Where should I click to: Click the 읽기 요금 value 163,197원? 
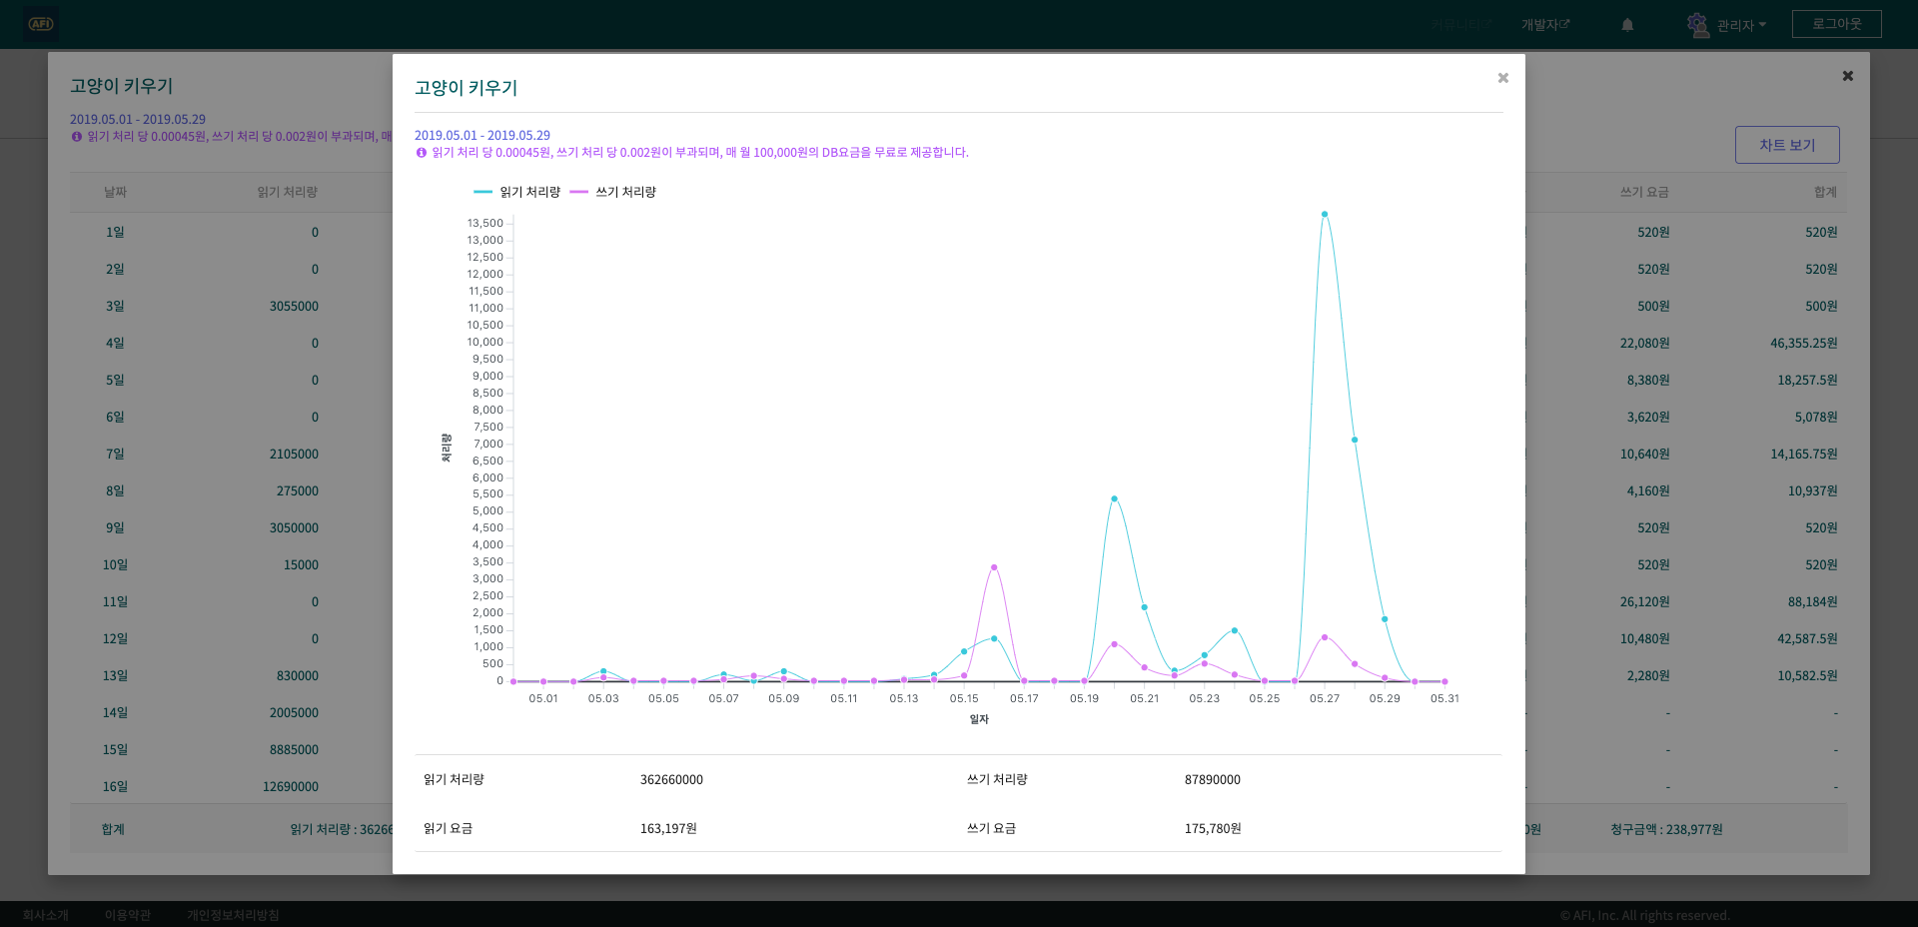[668, 829]
